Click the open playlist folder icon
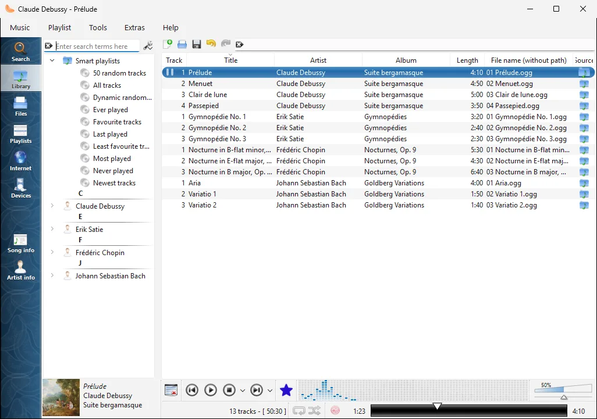 [x=182, y=44]
